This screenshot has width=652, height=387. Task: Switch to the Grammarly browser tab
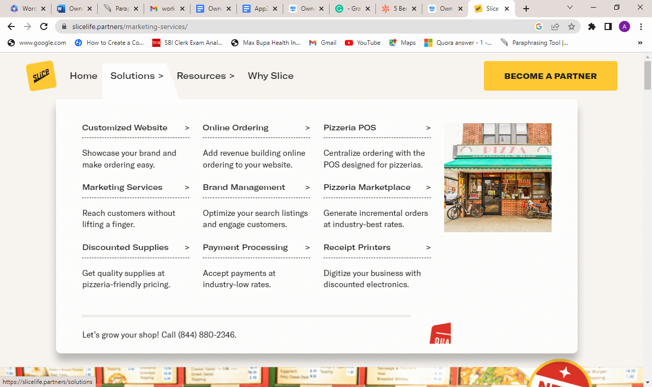[353, 9]
